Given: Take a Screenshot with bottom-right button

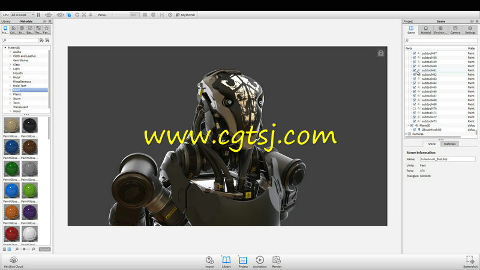Looking at the screenshot, I should point(470,262).
